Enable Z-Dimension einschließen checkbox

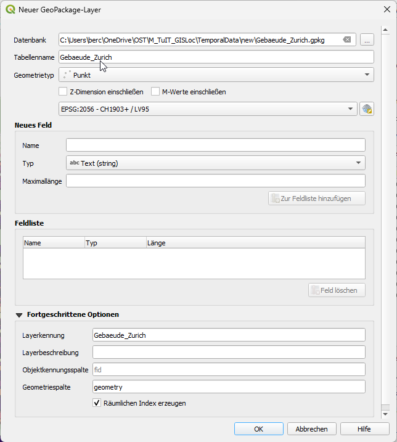tap(63, 92)
